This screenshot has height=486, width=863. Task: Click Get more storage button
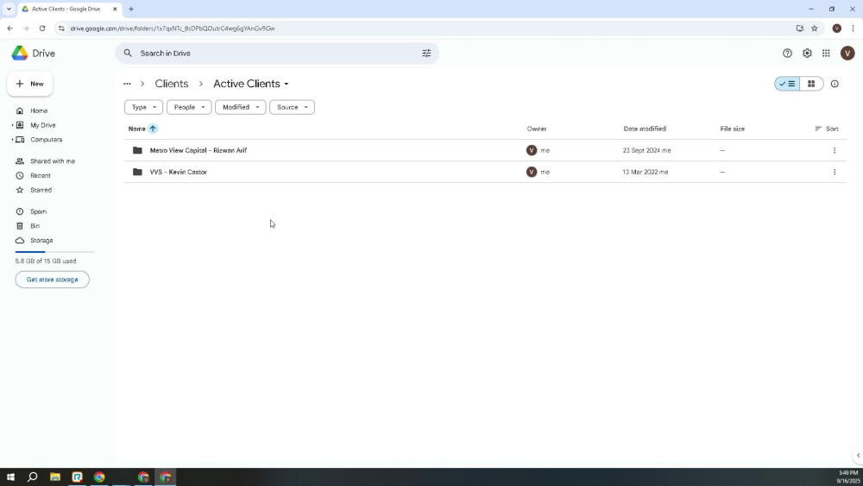tap(53, 280)
